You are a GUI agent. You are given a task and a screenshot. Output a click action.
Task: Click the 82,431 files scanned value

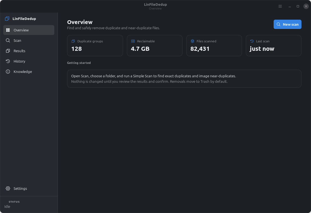coord(200,49)
